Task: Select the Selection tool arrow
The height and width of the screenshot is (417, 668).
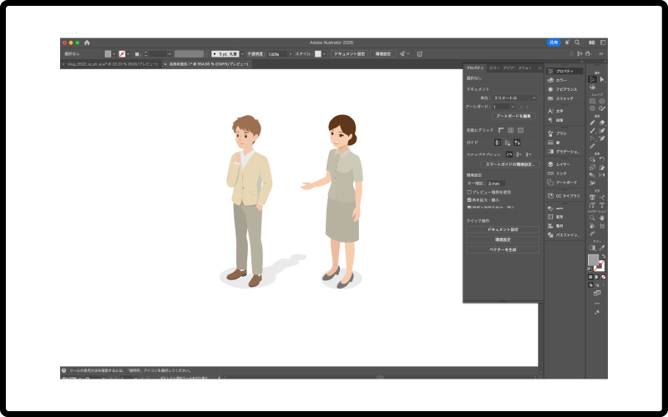Action: pos(592,79)
